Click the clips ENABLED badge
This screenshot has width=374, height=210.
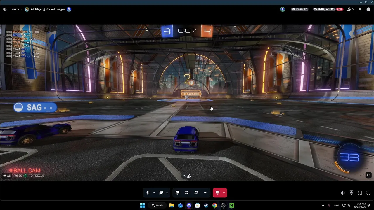click(300, 9)
